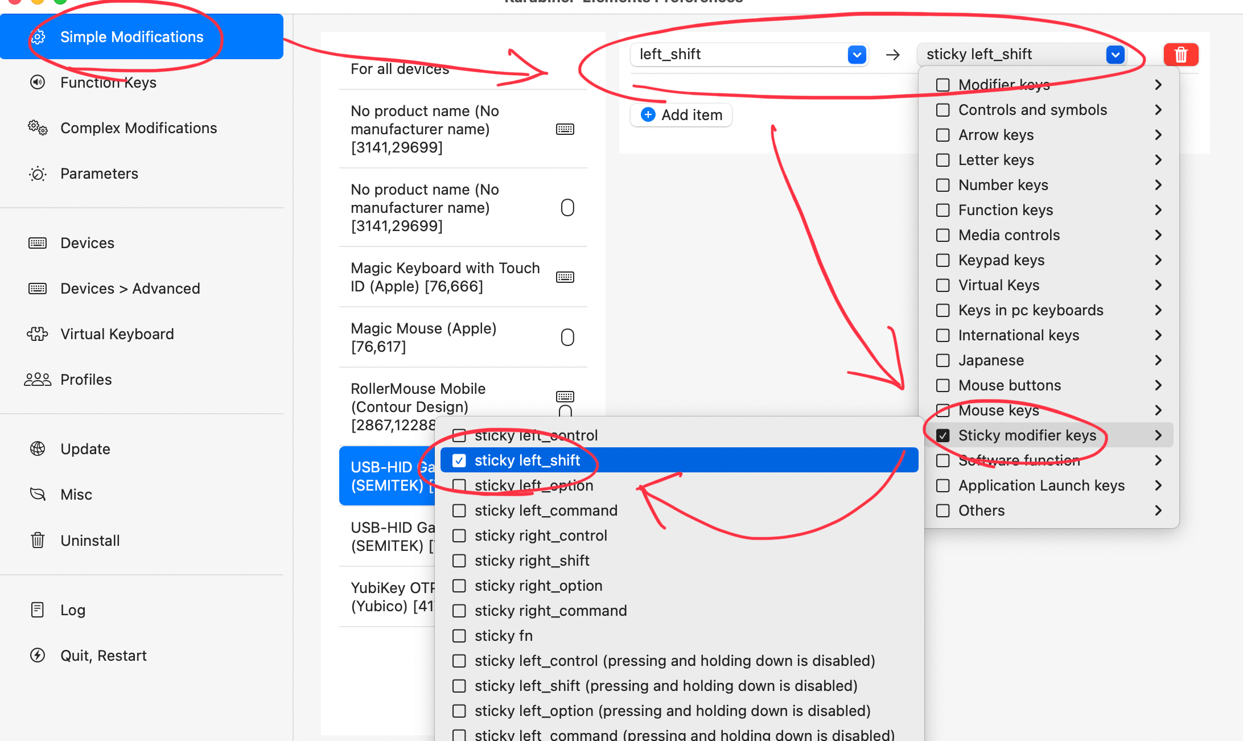Viewport: 1243px width, 741px height.
Task: Click the Devices > Advanced keyboard icon
Action: pos(38,289)
